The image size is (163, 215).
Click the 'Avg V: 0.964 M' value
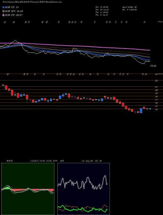129,7
